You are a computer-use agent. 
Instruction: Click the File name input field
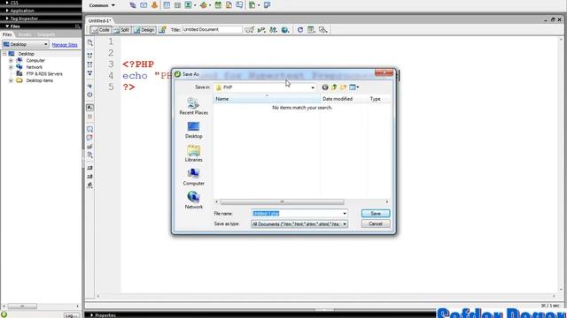297,214
